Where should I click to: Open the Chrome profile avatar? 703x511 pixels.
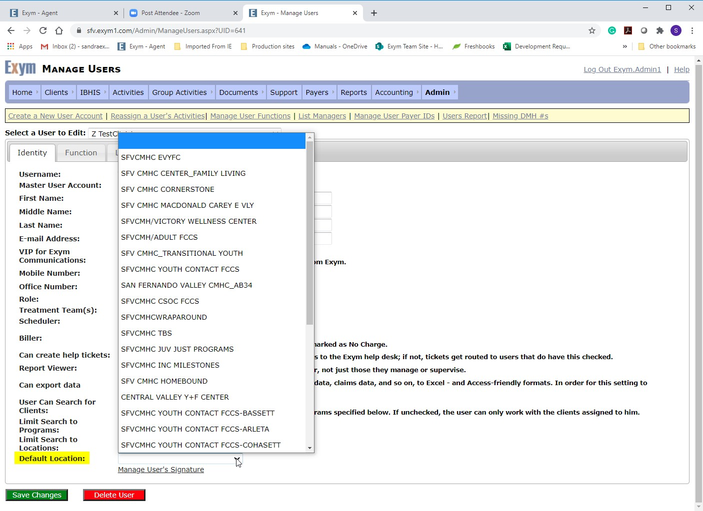click(x=676, y=30)
